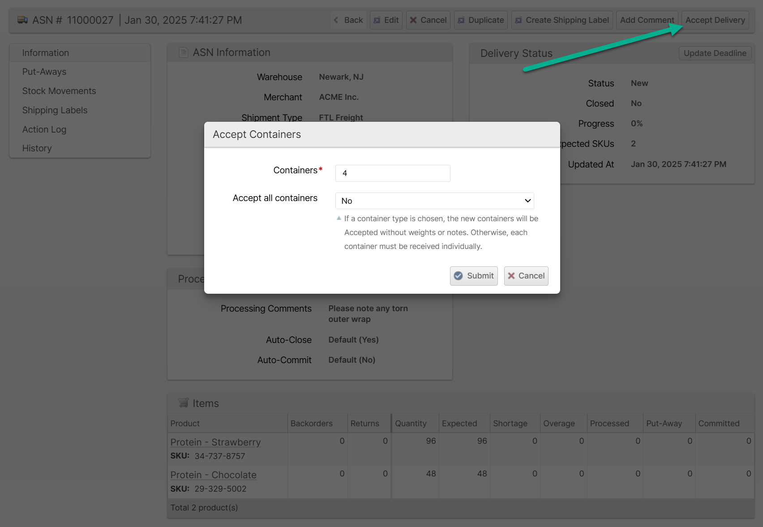Click the Duplicate icon in the toolbar
Screen dimensions: 763x527
[x=461, y=20]
